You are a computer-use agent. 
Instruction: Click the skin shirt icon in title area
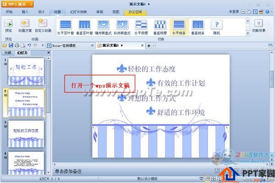[x=249, y=12]
